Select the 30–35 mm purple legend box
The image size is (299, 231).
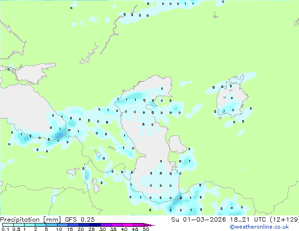(106, 225)
